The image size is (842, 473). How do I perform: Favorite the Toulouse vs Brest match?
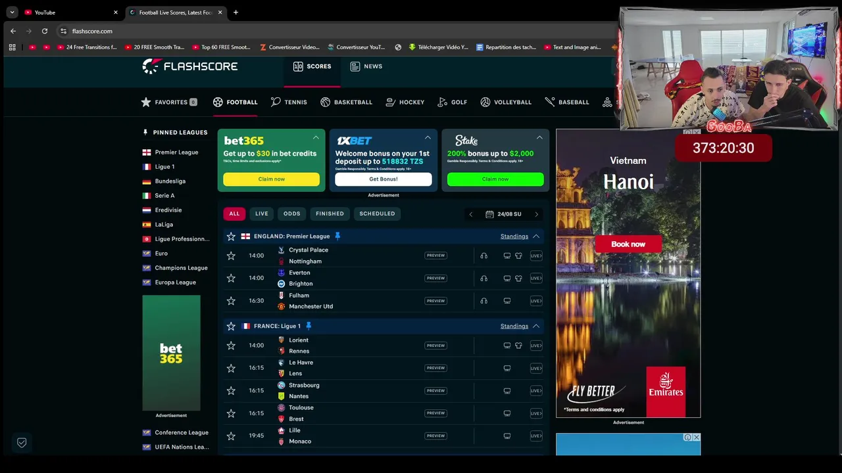pos(231,413)
